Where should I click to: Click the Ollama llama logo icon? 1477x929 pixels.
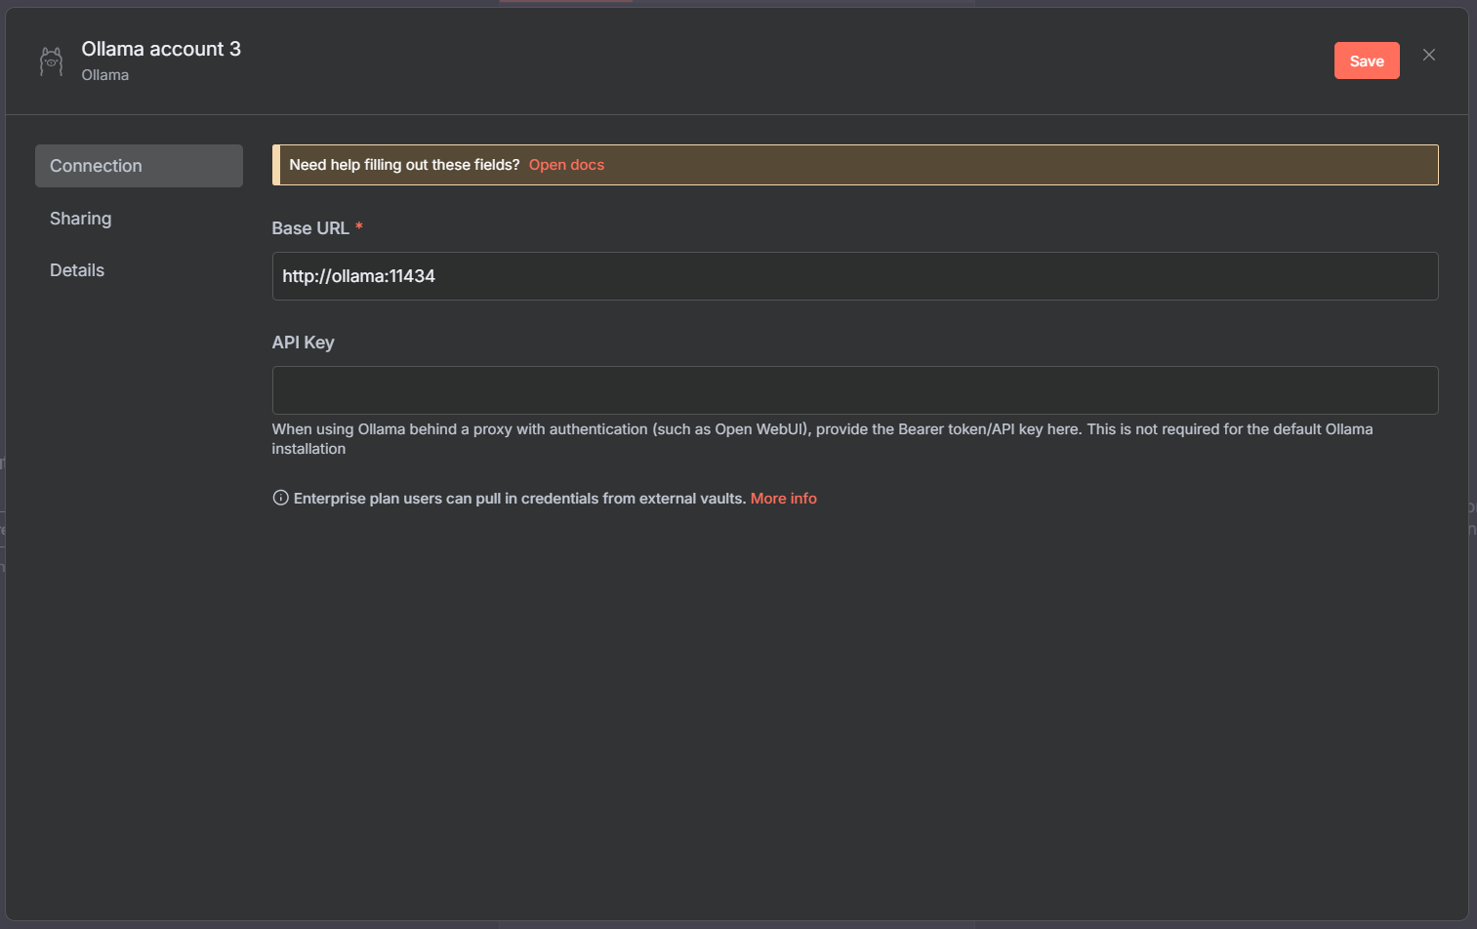(x=51, y=61)
